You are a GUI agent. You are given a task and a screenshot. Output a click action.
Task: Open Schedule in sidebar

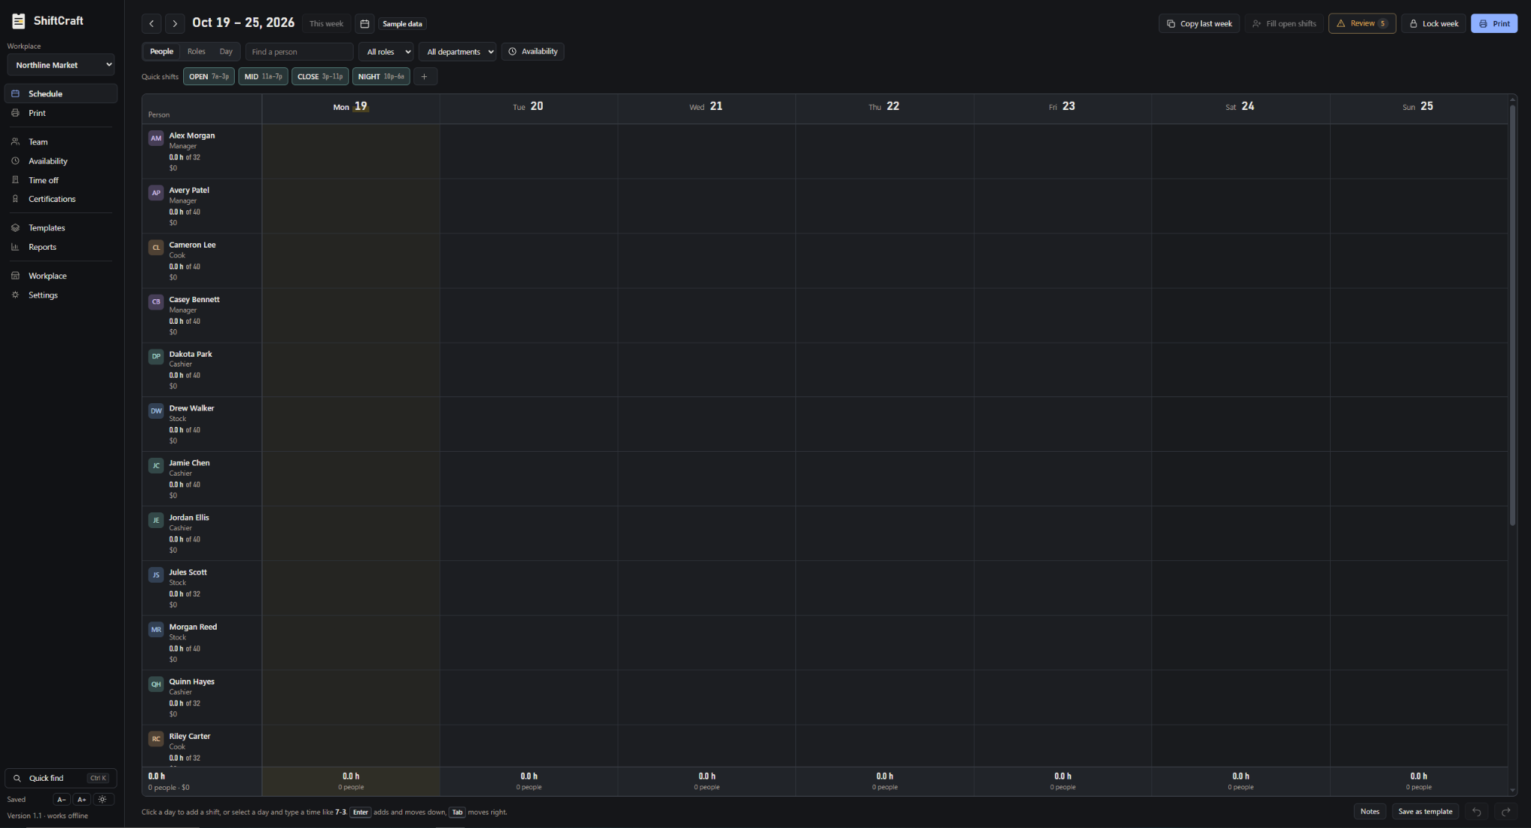pos(61,93)
